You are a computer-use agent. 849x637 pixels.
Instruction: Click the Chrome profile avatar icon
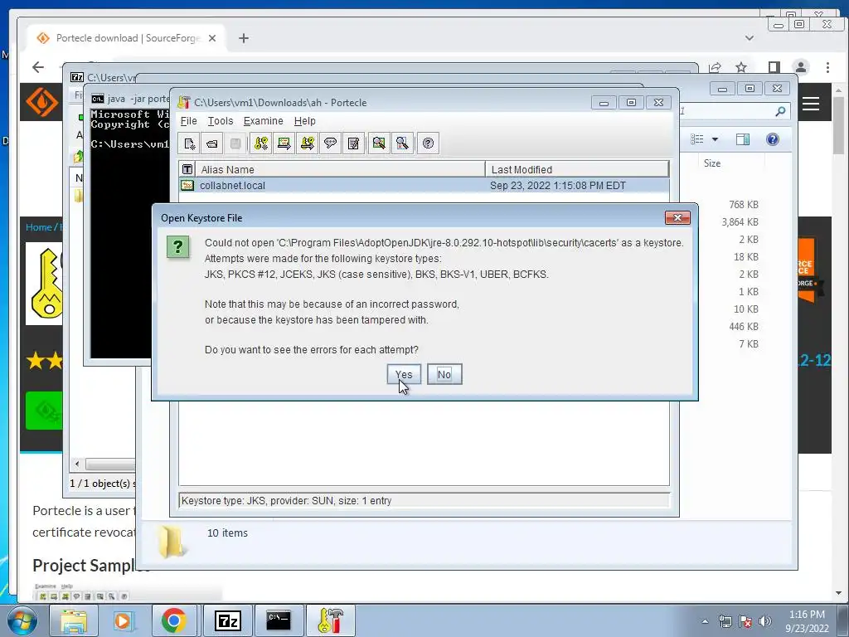(x=801, y=67)
